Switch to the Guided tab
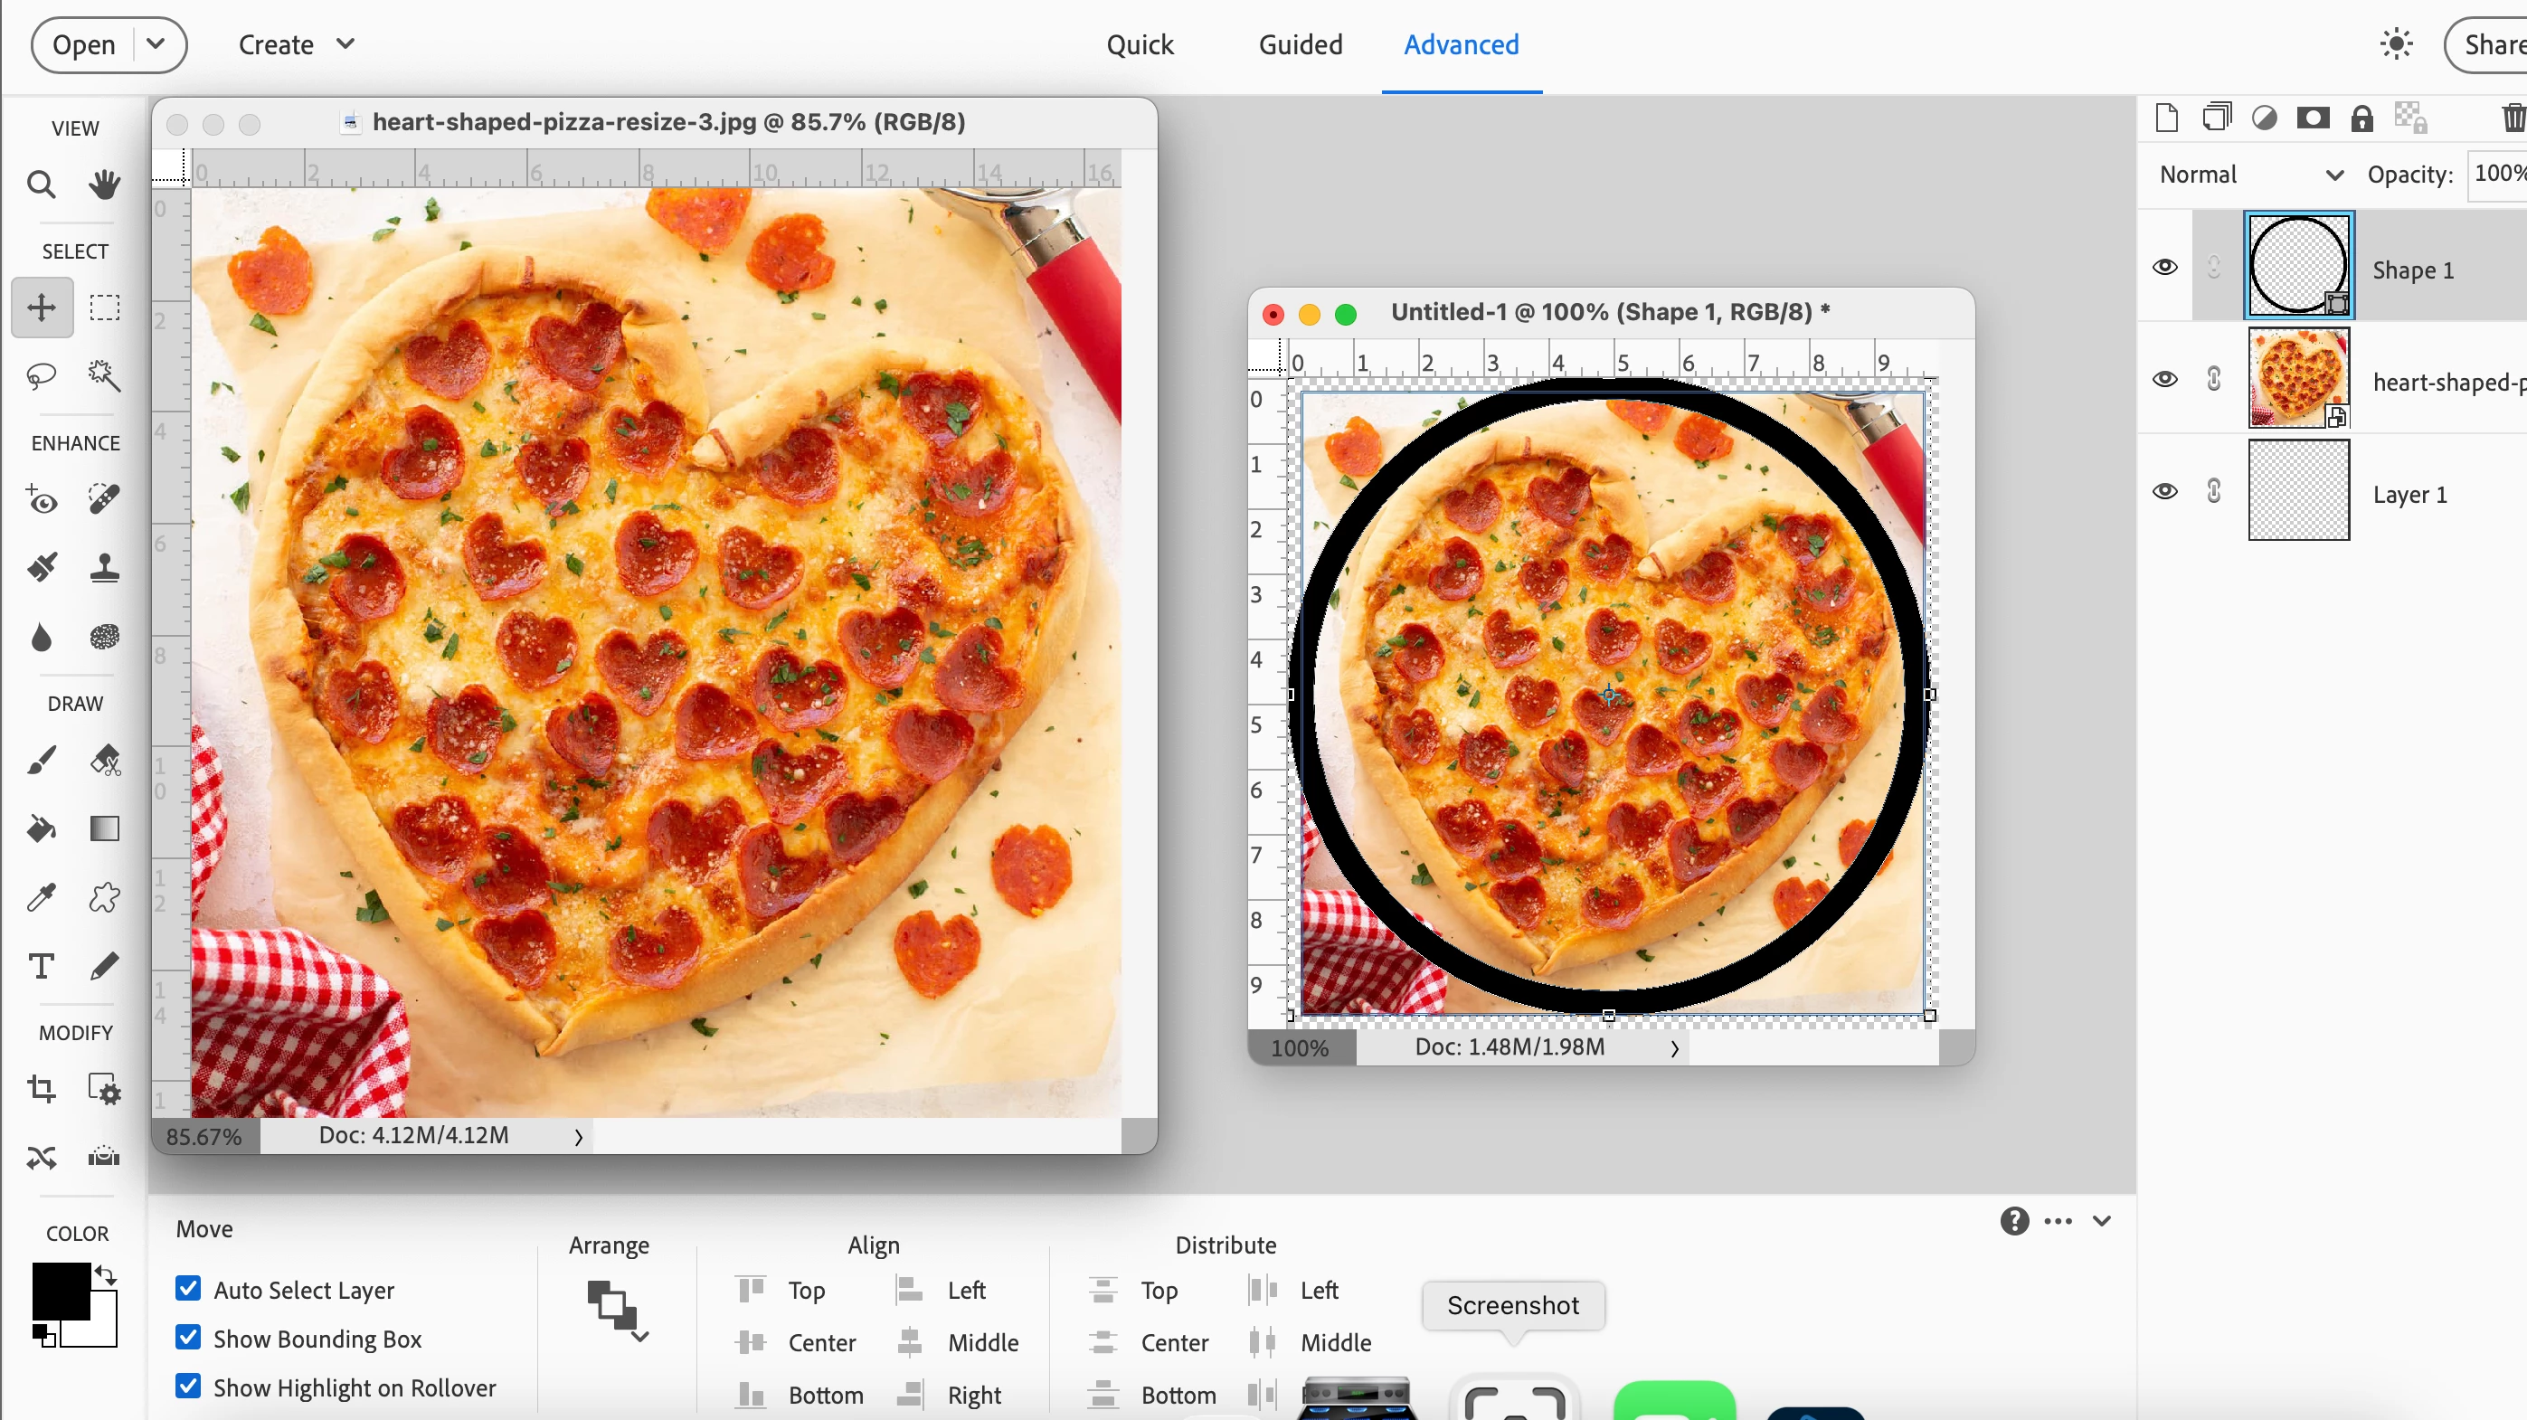 click(1300, 45)
